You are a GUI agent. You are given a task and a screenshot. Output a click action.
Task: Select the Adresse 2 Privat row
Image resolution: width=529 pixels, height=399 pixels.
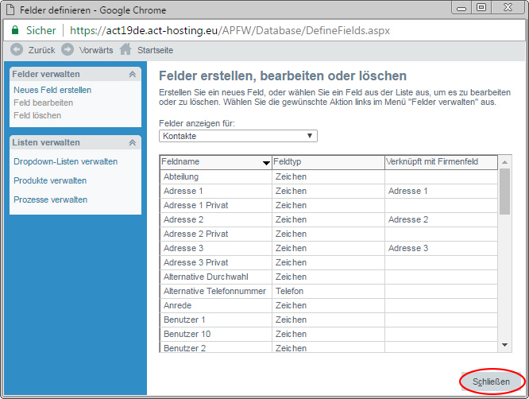[x=328, y=234]
